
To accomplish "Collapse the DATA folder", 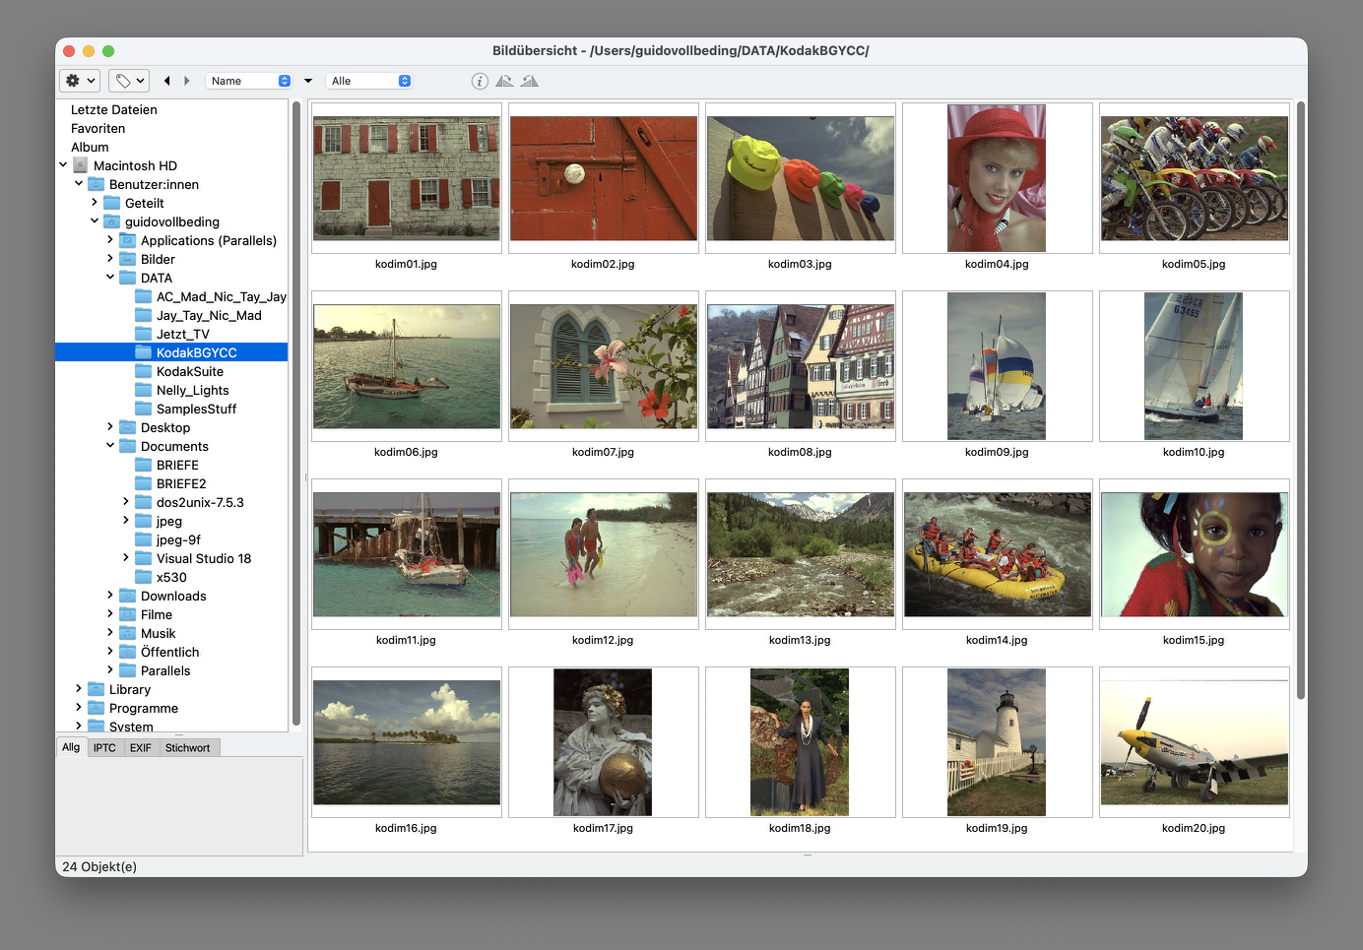I will [110, 278].
